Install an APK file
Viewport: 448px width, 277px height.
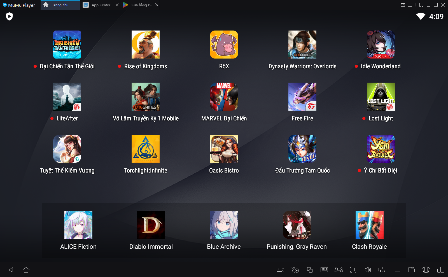(382, 270)
